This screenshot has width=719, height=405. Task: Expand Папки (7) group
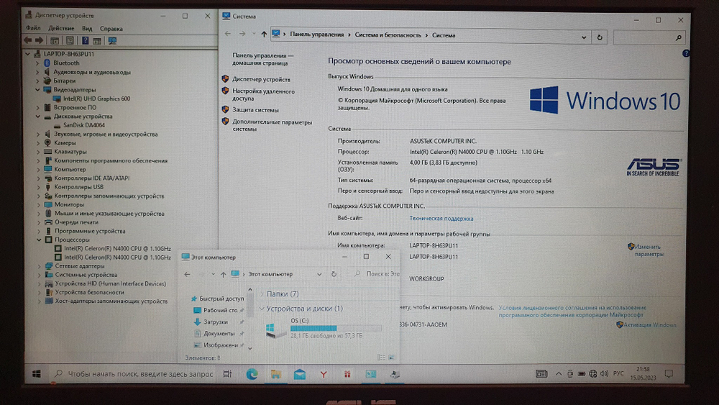[262, 294]
